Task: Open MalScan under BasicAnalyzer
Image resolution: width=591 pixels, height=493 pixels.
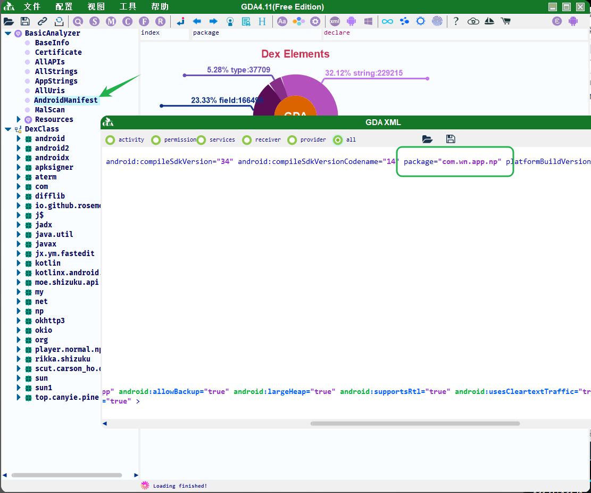Action: click(50, 110)
